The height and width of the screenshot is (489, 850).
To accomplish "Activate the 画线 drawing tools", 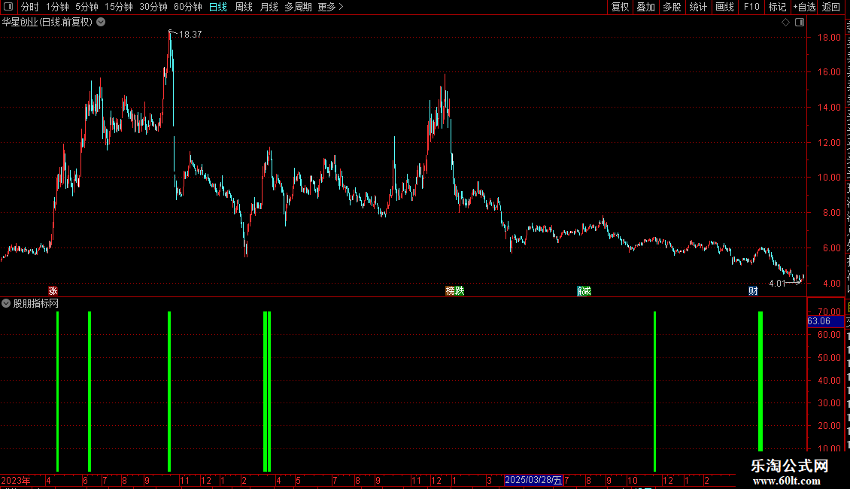I will [725, 7].
